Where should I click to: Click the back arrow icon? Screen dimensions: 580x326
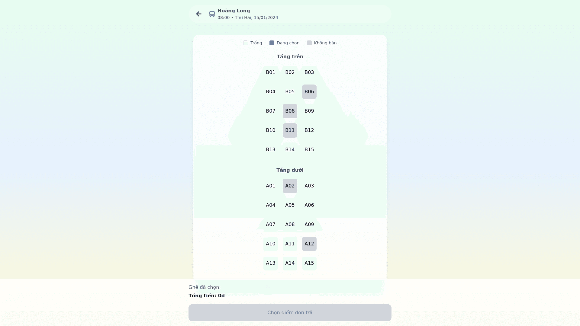[198, 14]
